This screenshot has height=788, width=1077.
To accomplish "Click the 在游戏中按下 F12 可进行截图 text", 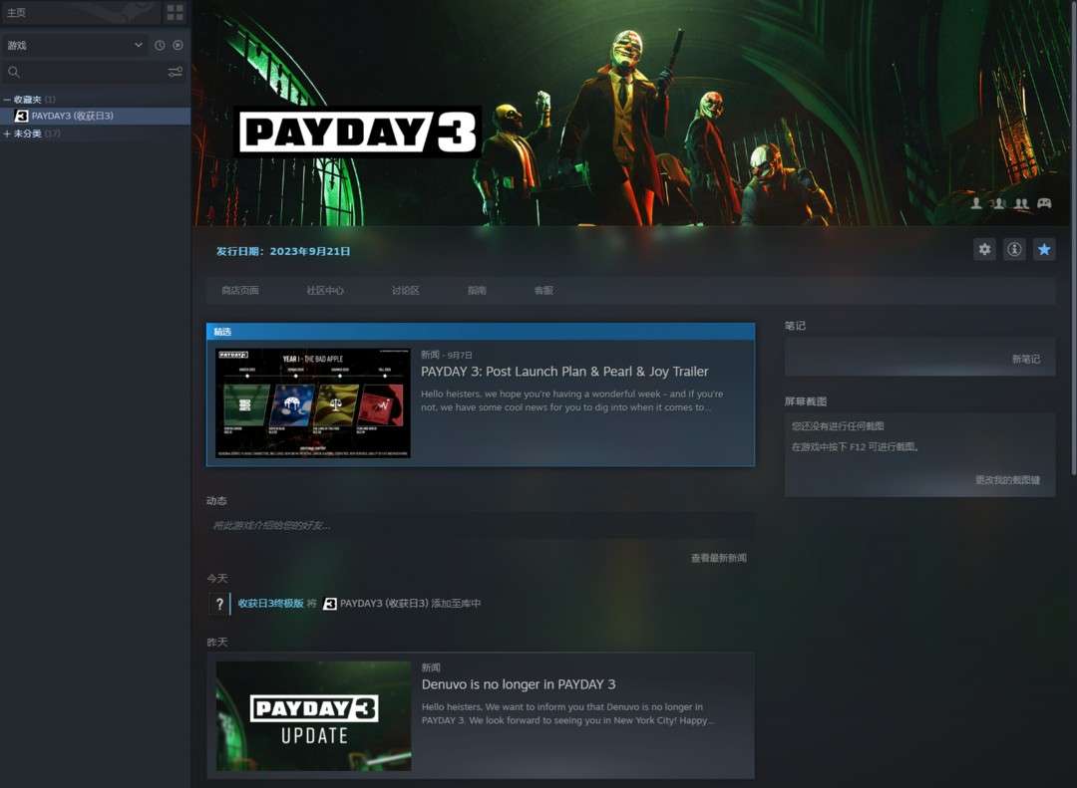I will [856, 447].
